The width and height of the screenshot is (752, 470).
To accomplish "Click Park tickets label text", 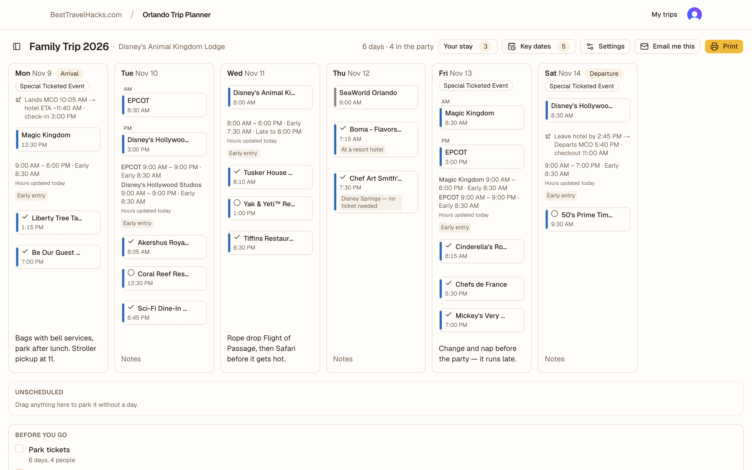I will tap(49, 450).
